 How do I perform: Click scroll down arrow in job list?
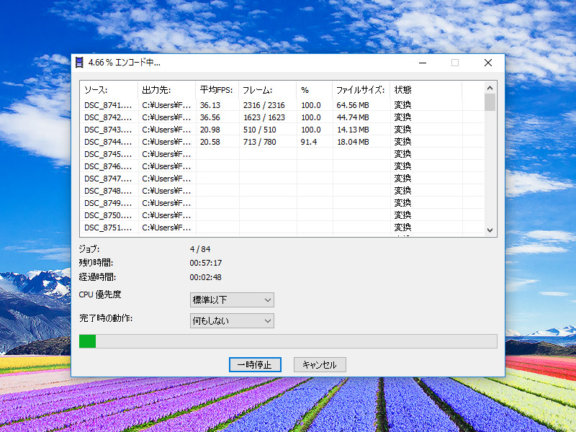[x=490, y=230]
